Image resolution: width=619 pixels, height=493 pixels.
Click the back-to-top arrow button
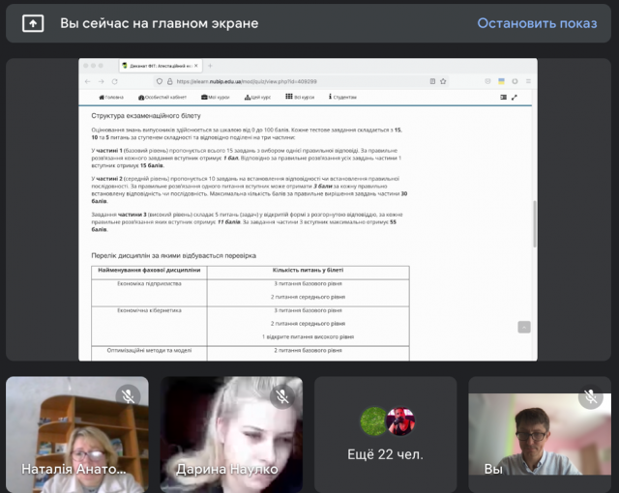click(x=524, y=327)
